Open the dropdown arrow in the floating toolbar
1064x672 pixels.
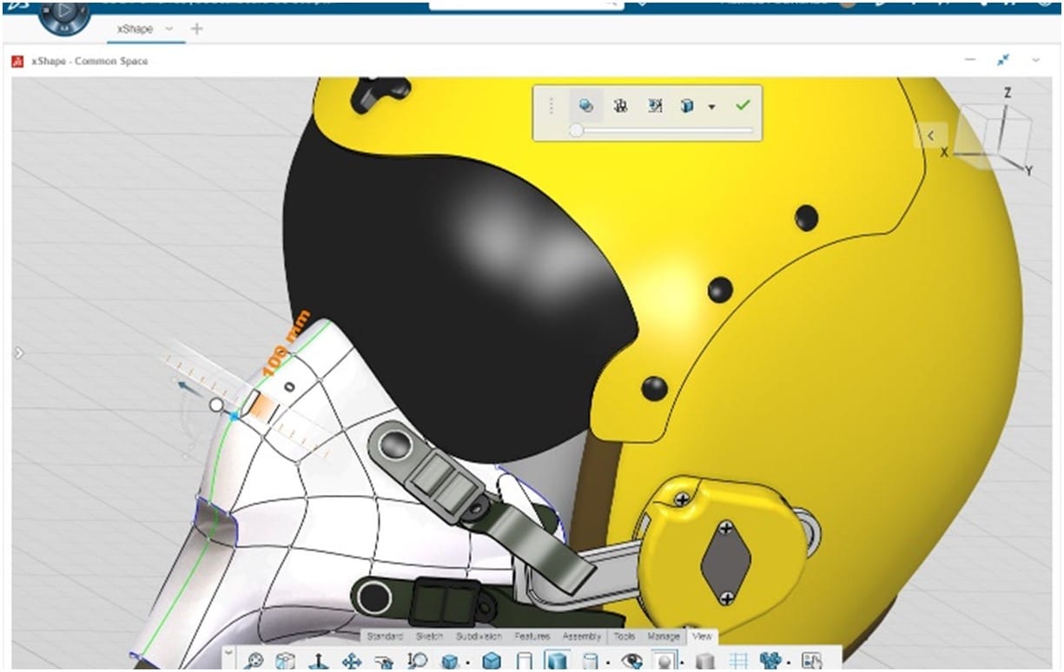tap(711, 107)
